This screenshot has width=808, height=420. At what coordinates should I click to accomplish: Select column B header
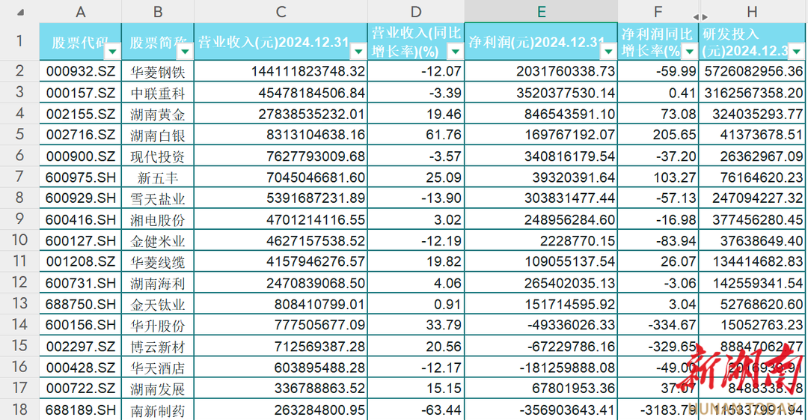click(x=158, y=11)
